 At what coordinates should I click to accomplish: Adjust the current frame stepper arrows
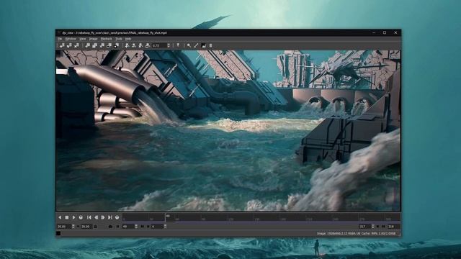(x=136, y=227)
